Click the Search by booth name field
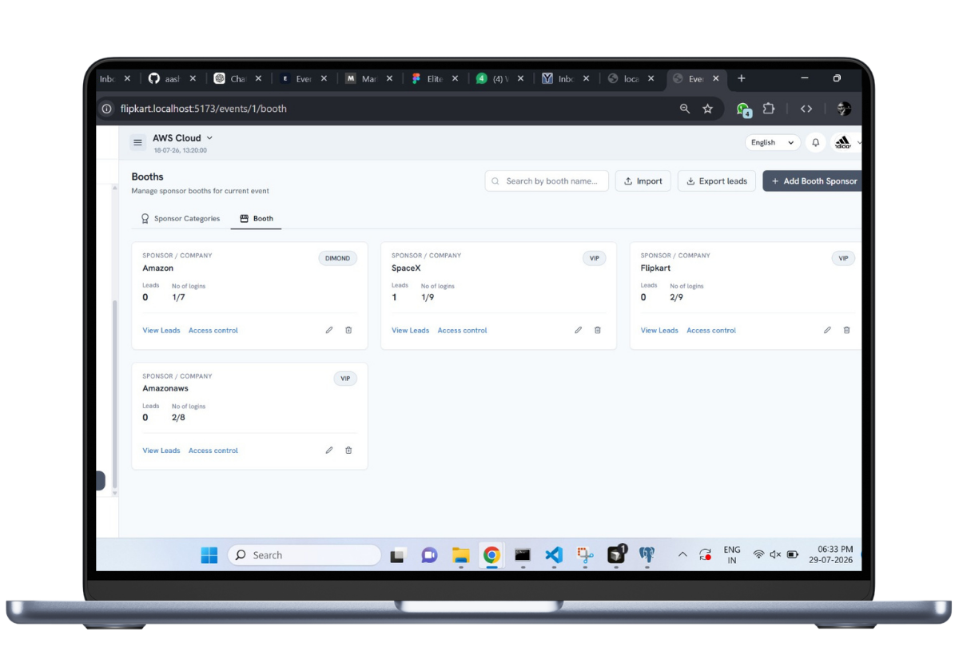 pos(547,181)
